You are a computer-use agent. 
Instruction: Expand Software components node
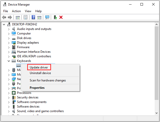tap(9, 102)
